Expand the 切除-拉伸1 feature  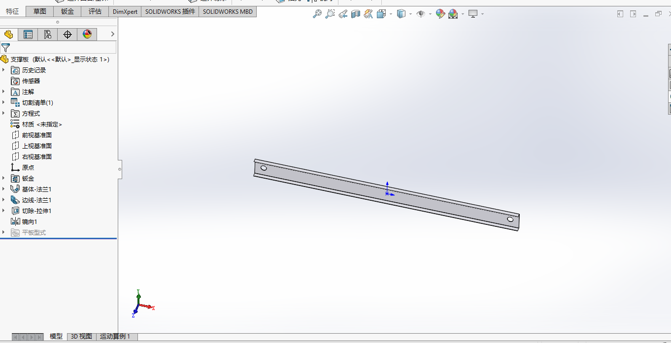3,211
